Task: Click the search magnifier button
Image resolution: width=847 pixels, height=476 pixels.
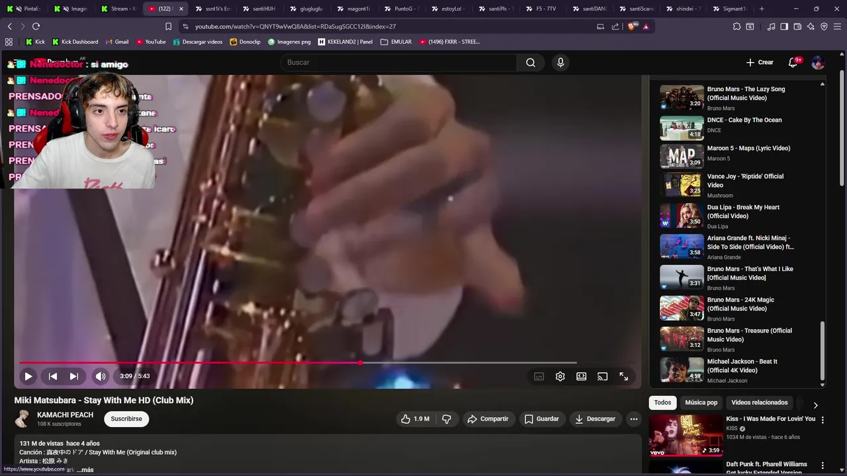Action: (x=531, y=62)
